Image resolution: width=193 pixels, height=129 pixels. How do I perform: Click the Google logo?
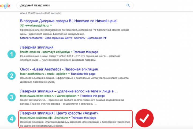click(5, 6)
